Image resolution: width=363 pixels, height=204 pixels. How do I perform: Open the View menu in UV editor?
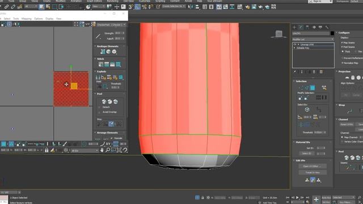(59, 19)
